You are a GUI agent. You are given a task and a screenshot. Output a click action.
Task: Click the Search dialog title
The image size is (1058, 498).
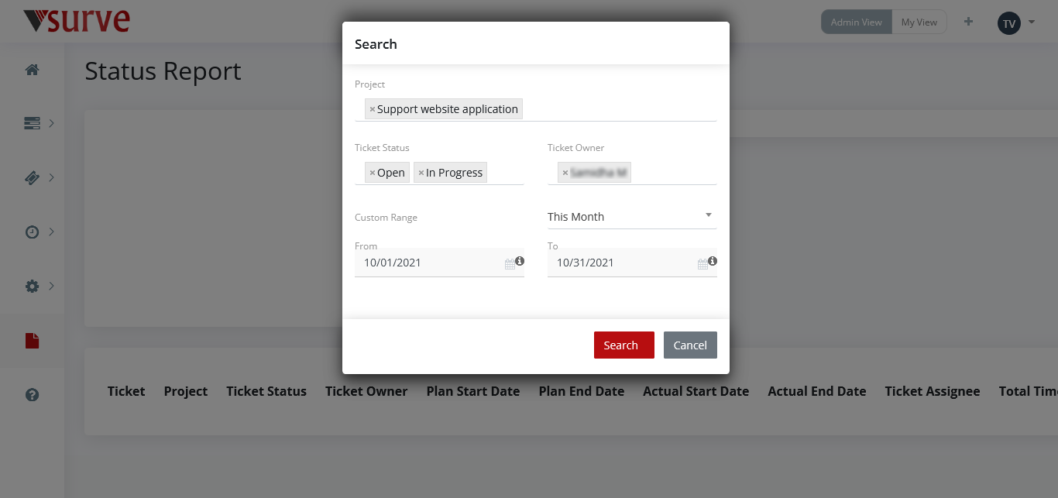[376, 44]
